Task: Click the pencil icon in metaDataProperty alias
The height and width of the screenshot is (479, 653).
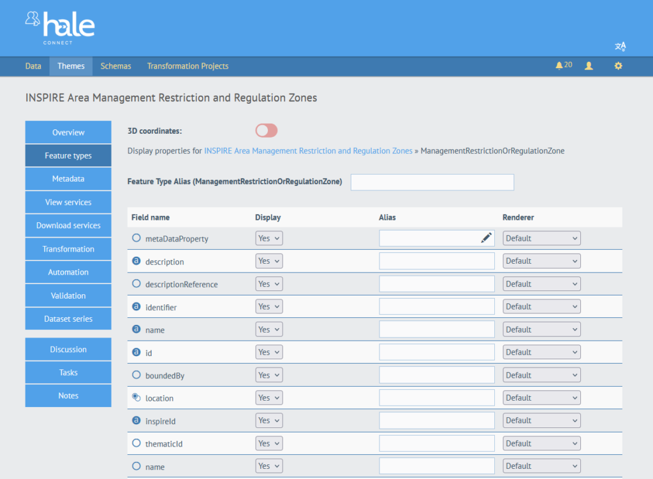Action: coord(487,238)
